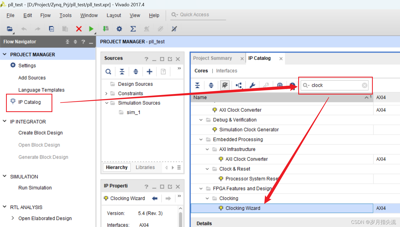The image size is (400, 227).
Task: Select Simulation Clock Generator IP
Action: (x=249, y=130)
